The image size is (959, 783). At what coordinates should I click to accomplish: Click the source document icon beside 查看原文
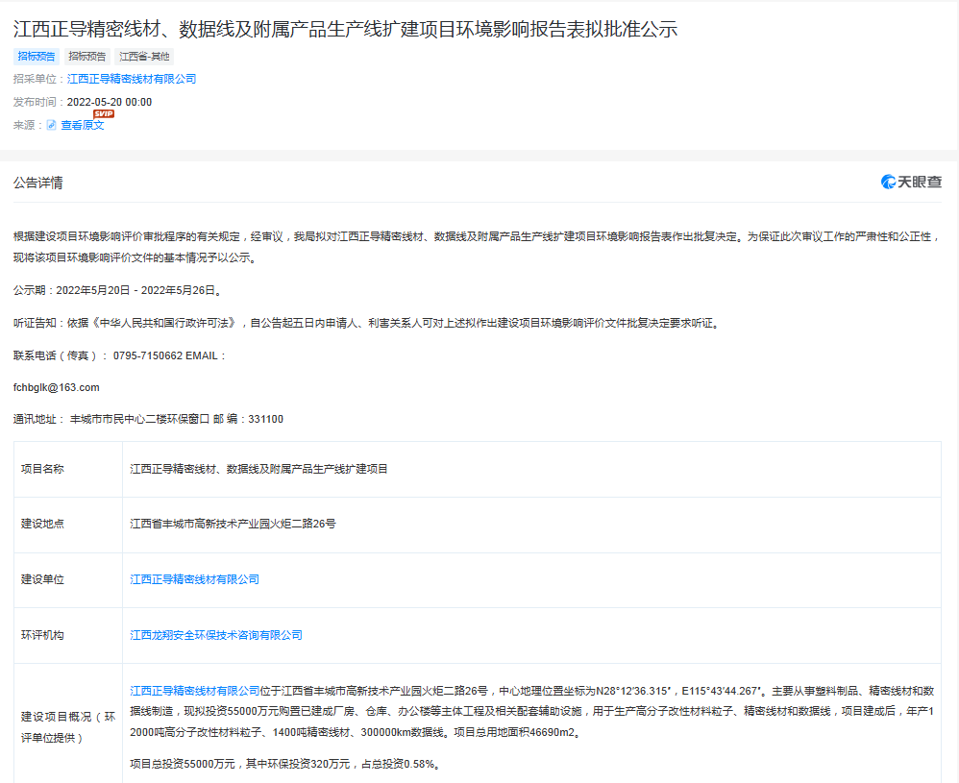click(x=51, y=125)
